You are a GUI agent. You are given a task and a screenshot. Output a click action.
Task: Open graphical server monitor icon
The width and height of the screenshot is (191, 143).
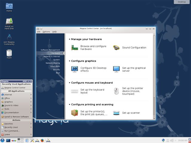(116, 69)
